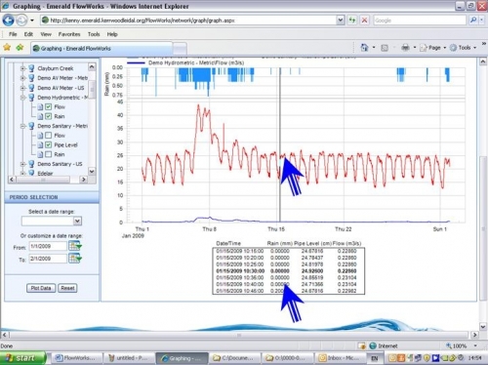Check Rain under Demo Sanitary - Metric

coord(48,154)
